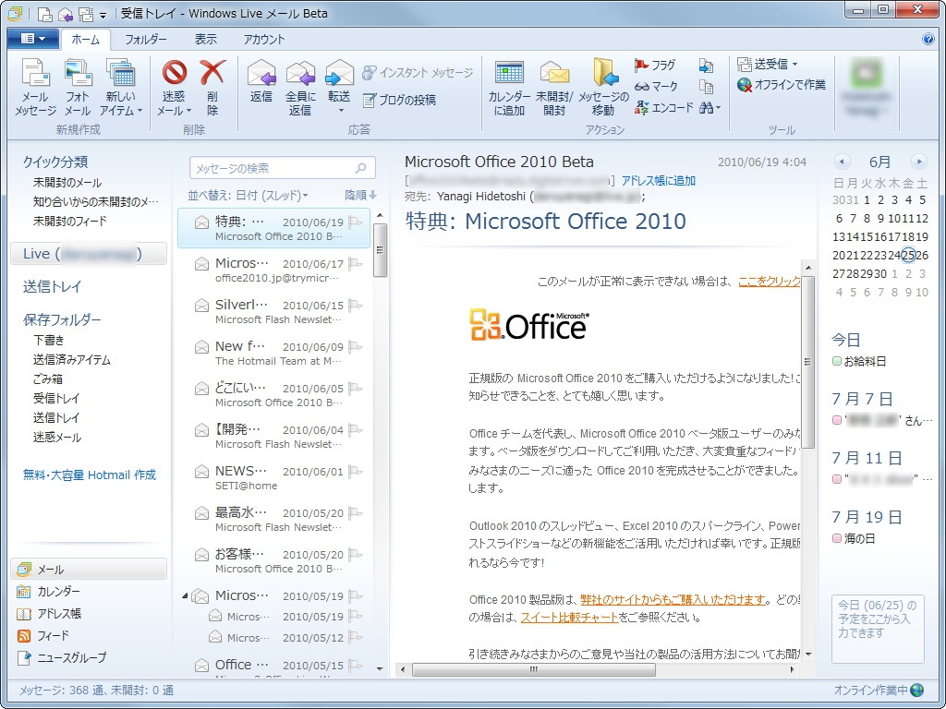Click the message list vertical scrollbar thumb
This screenshot has width=946, height=709.
point(380,249)
